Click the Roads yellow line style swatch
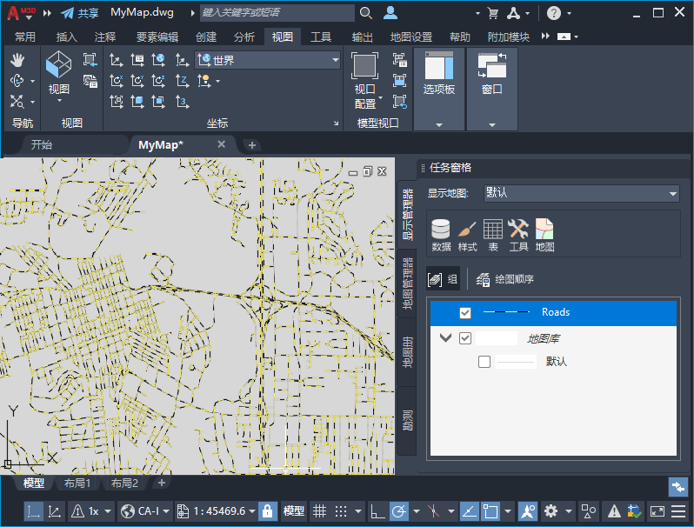Screen dimensions: 694x527 point(505,312)
